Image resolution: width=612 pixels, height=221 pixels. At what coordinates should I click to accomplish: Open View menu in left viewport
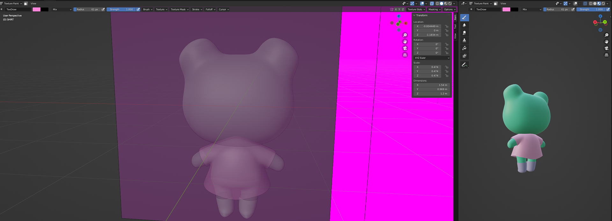coord(33,4)
